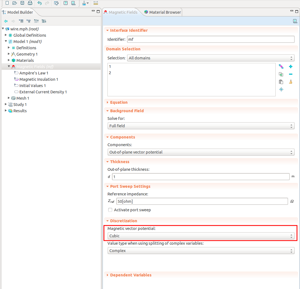Collapse the Background Field section

click(x=127, y=111)
